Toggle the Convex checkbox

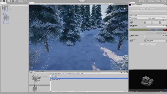[145, 37]
